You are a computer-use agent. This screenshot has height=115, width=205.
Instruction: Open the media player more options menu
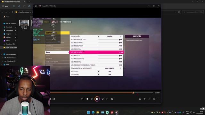pos(159,99)
